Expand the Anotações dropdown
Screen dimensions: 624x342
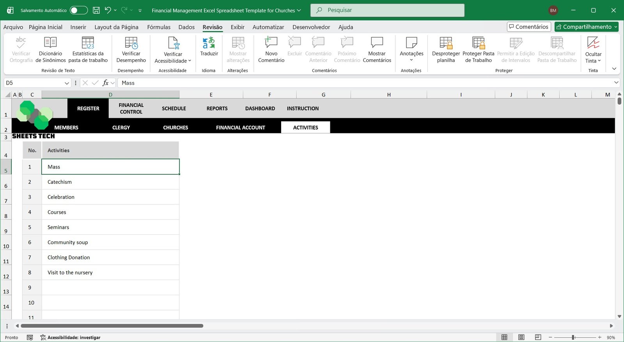pos(411,60)
